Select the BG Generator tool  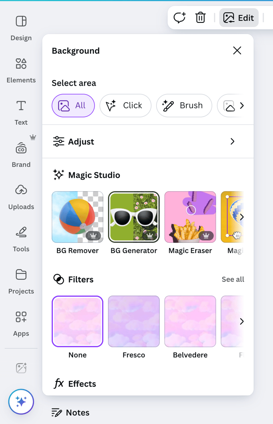point(134,217)
